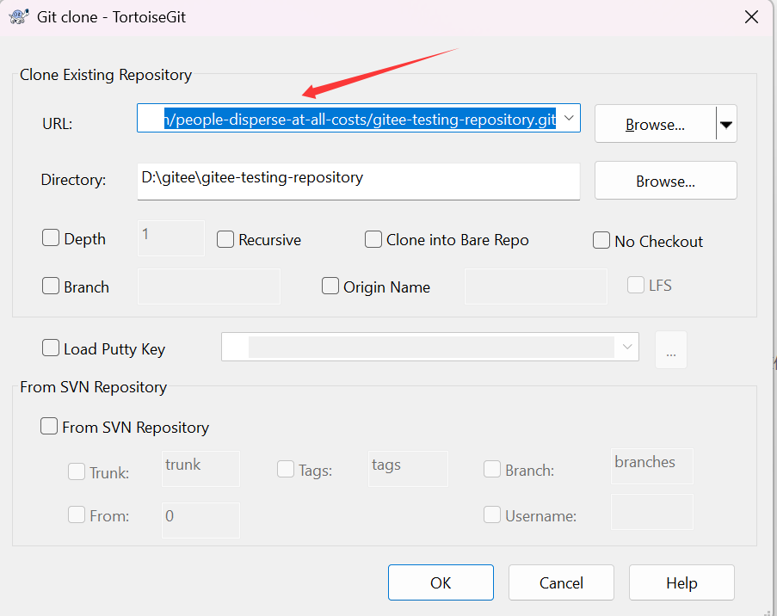Click the Cancel button
777x616 pixels.
(x=561, y=582)
